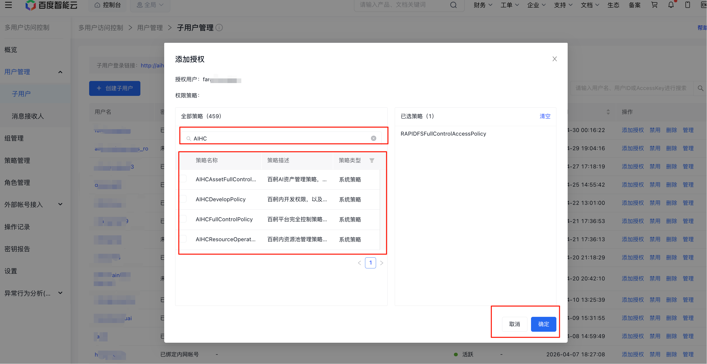Click the username/AccessKey search field
Screen dimensions: 707x364
632,88
